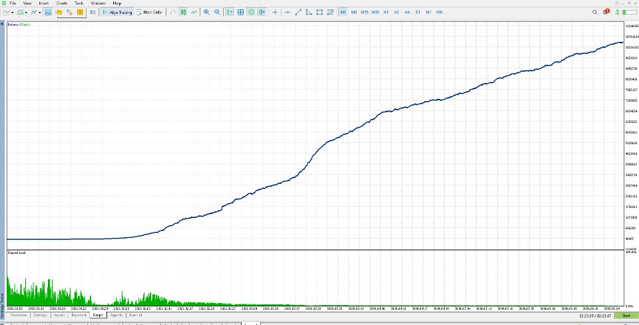639x325 pixels.
Task: Select the crosshair cursor tool
Action: point(275,12)
